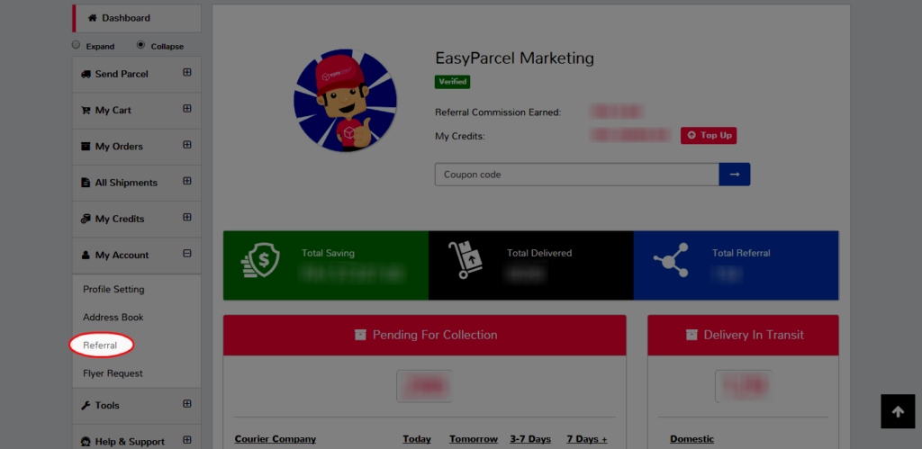Click the My Orders box icon
The image size is (922, 449).
pos(86,147)
